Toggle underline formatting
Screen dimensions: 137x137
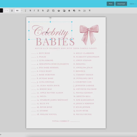(38, 10)
